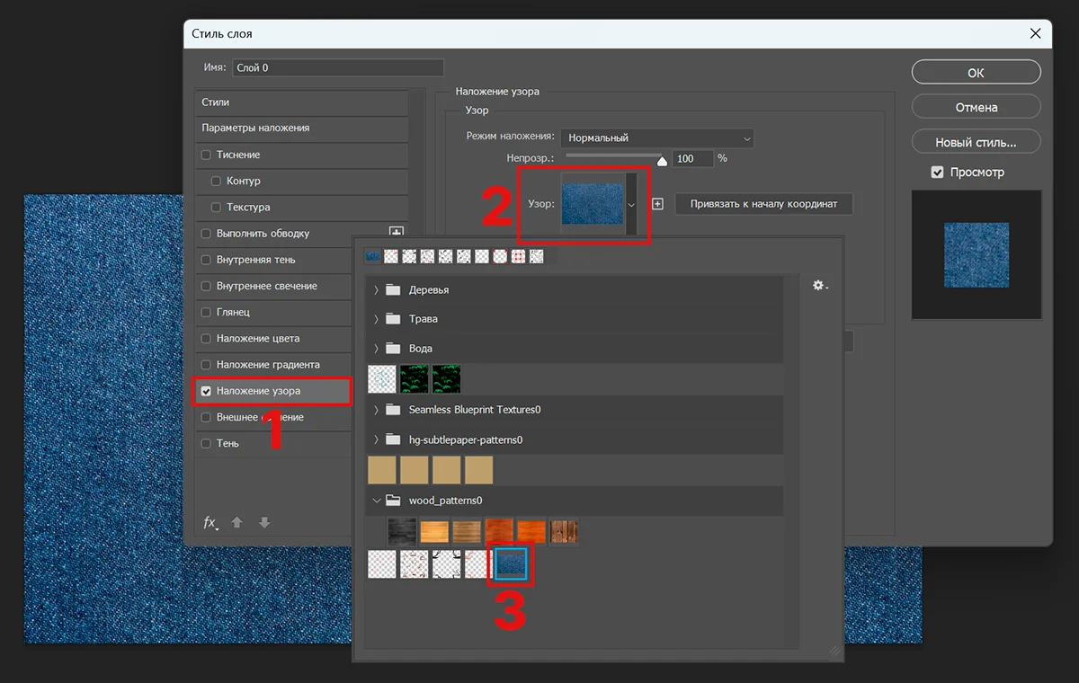Click the Трава folder icon
The width and height of the screenshot is (1079, 683).
392,319
